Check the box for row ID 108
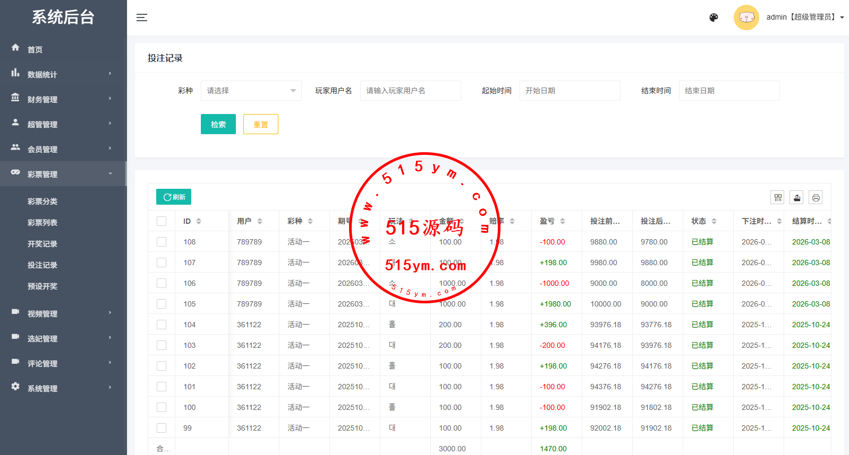849x455 pixels. (162, 242)
